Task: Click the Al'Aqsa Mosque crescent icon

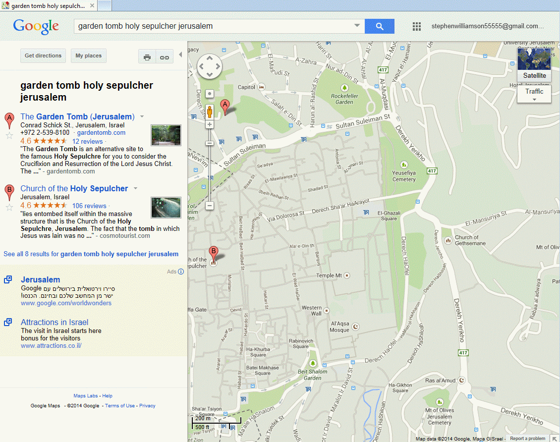Action: click(x=355, y=327)
